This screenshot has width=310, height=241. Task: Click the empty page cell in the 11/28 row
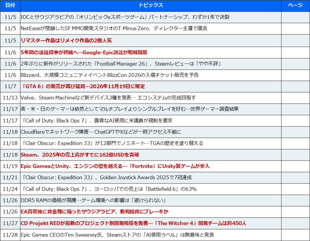295,235
